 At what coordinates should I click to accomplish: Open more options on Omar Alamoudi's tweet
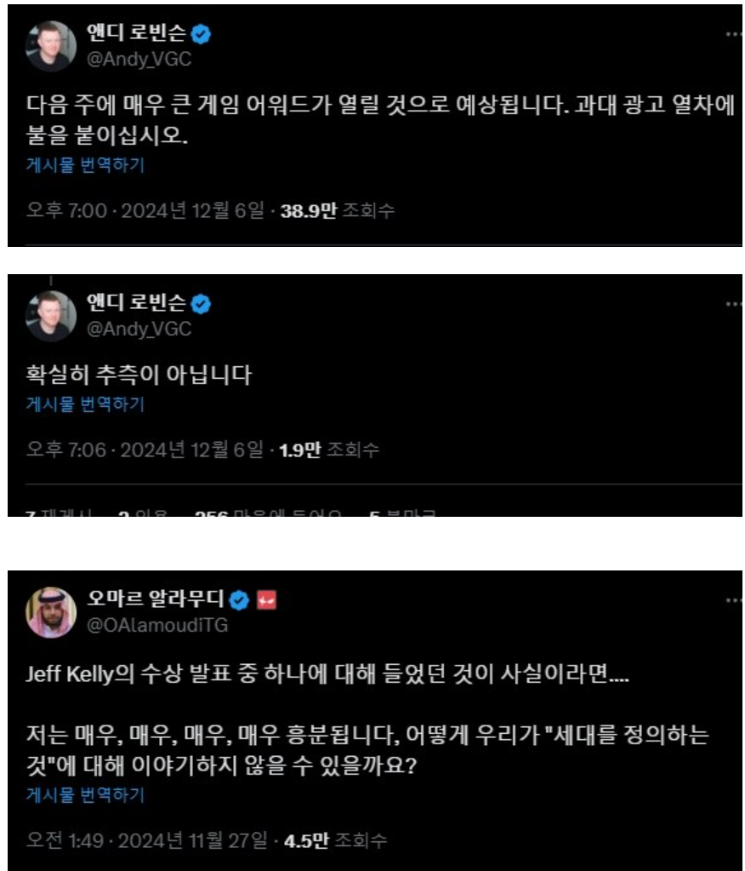[x=733, y=600]
